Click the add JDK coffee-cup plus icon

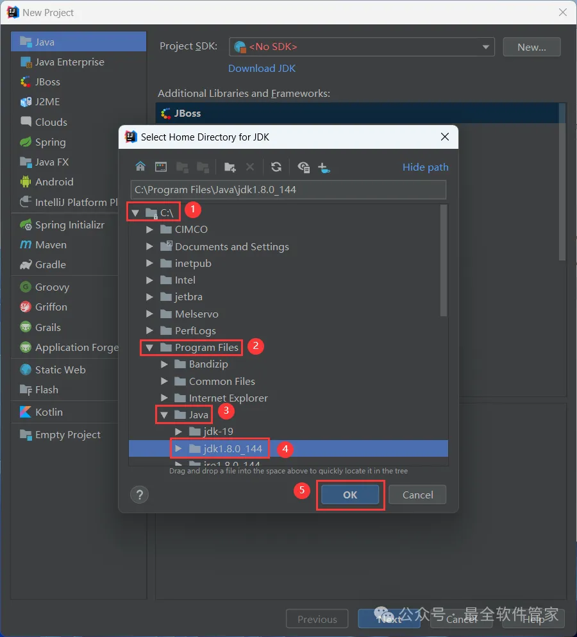(x=324, y=167)
